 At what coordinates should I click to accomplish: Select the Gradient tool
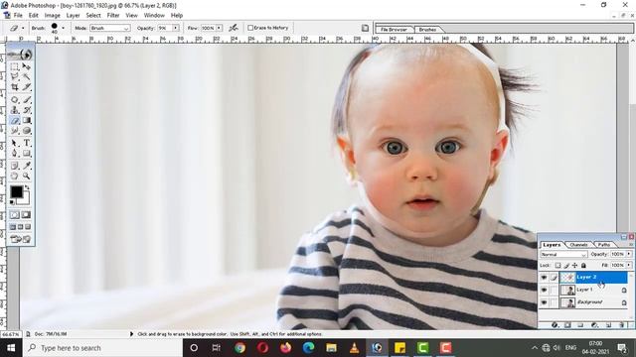pos(27,120)
